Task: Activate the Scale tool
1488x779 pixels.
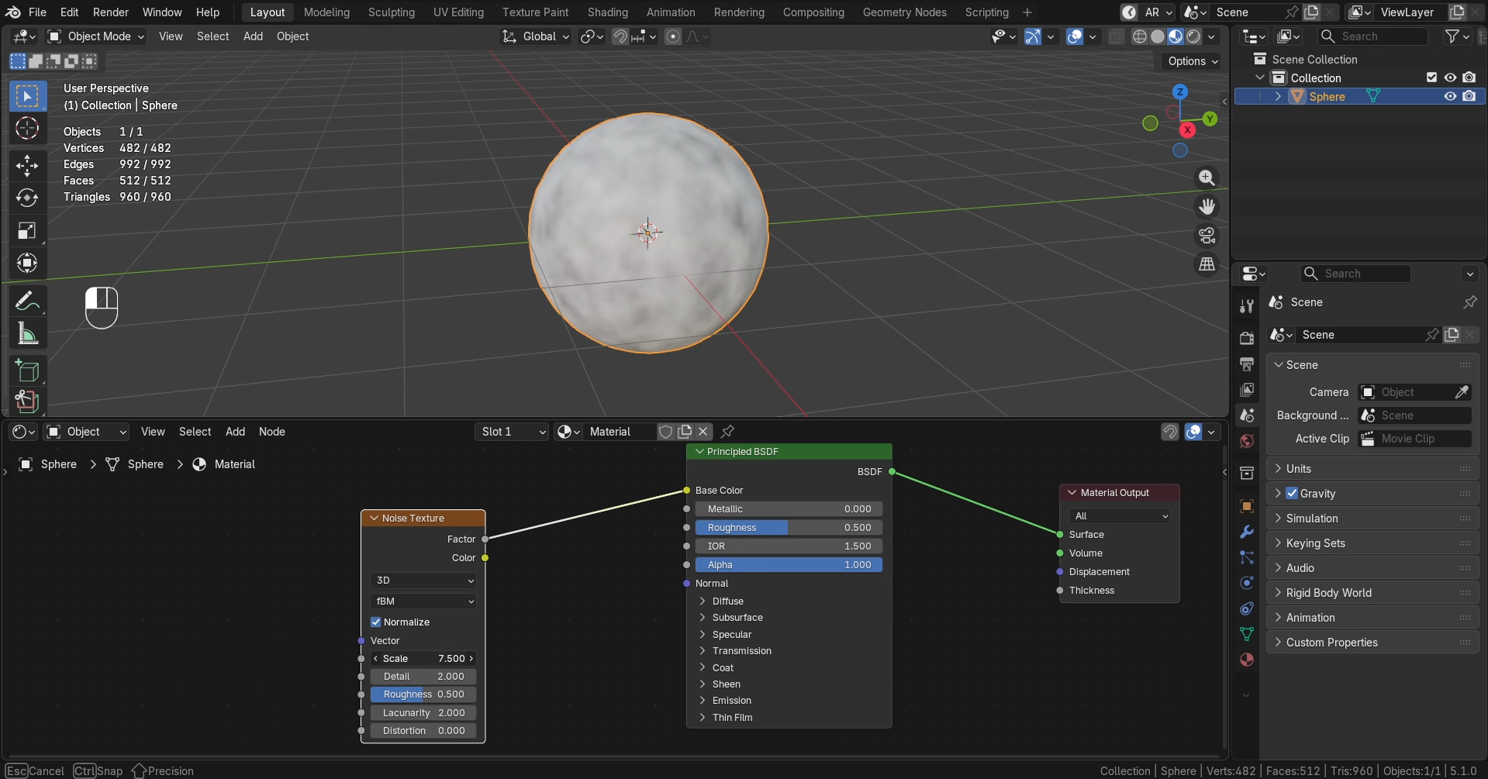Action: [x=27, y=231]
